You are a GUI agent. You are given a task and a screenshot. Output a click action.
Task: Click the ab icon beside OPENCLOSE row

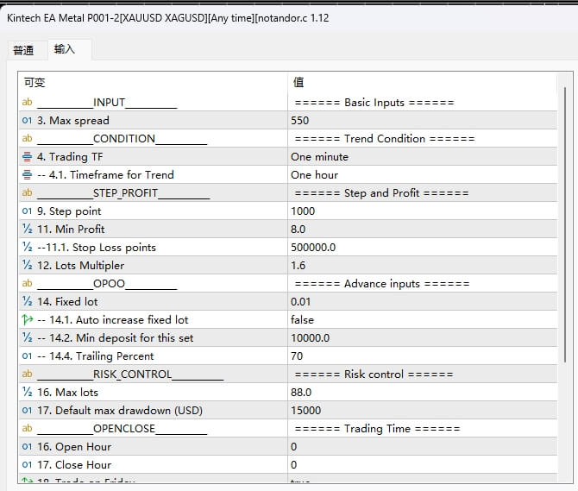tap(27, 428)
